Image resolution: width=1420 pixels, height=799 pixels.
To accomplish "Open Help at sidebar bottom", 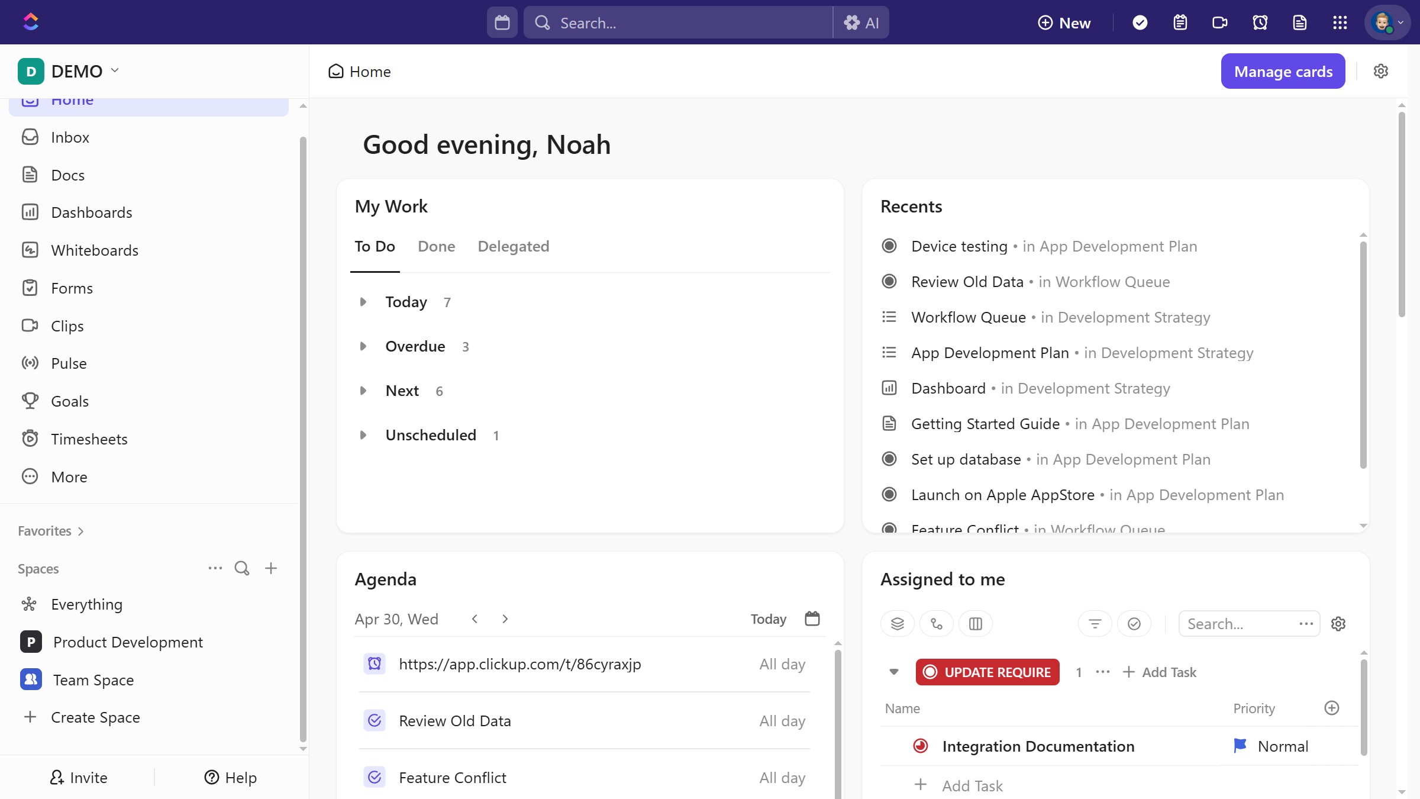I will click(231, 777).
